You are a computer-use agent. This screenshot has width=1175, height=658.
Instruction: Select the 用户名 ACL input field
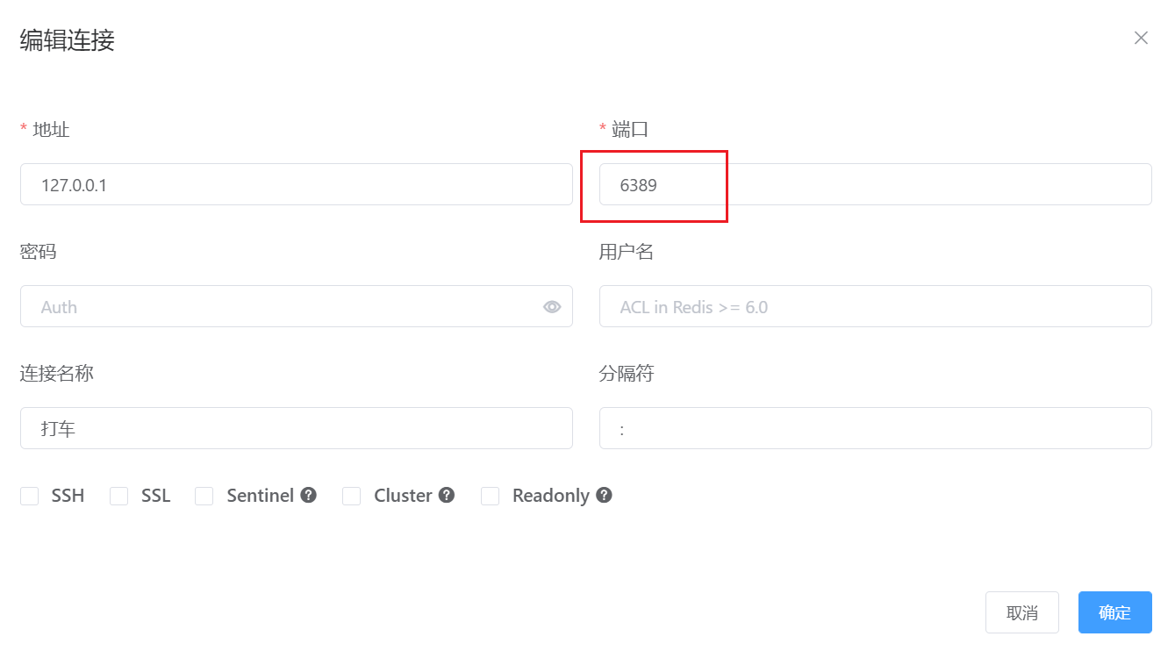coord(875,307)
